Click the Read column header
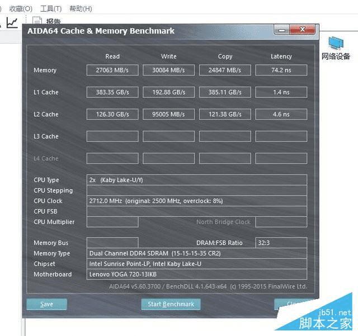Image resolution: width=358 pixels, height=336 pixels. pos(112,56)
